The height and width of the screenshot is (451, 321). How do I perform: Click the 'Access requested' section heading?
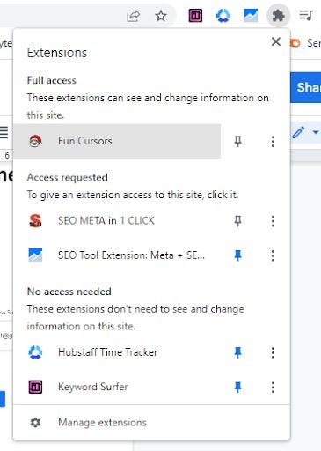[68, 177]
